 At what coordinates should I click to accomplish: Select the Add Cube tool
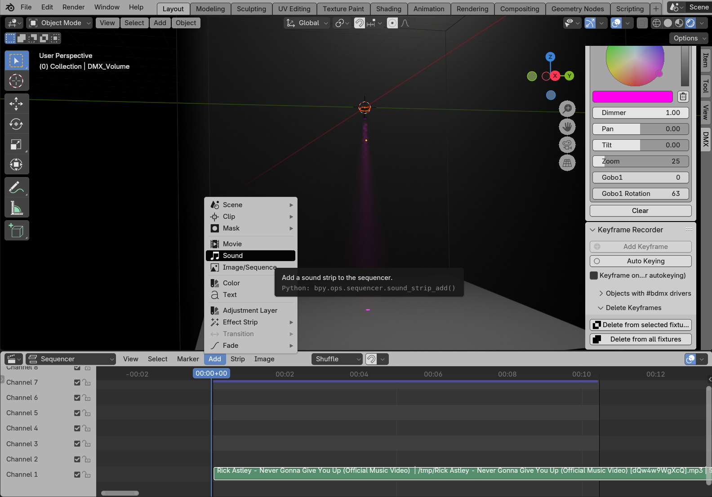tap(17, 231)
